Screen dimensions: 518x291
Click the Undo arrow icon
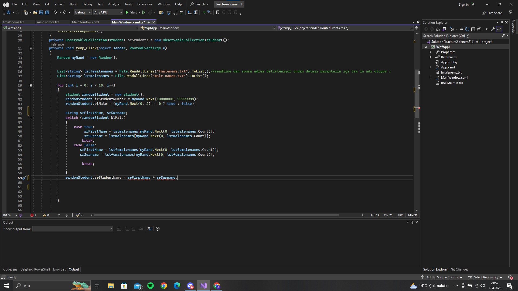pyautogui.click(x=55, y=12)
